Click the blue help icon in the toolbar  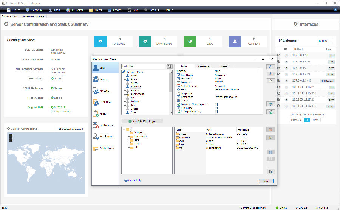335,10
